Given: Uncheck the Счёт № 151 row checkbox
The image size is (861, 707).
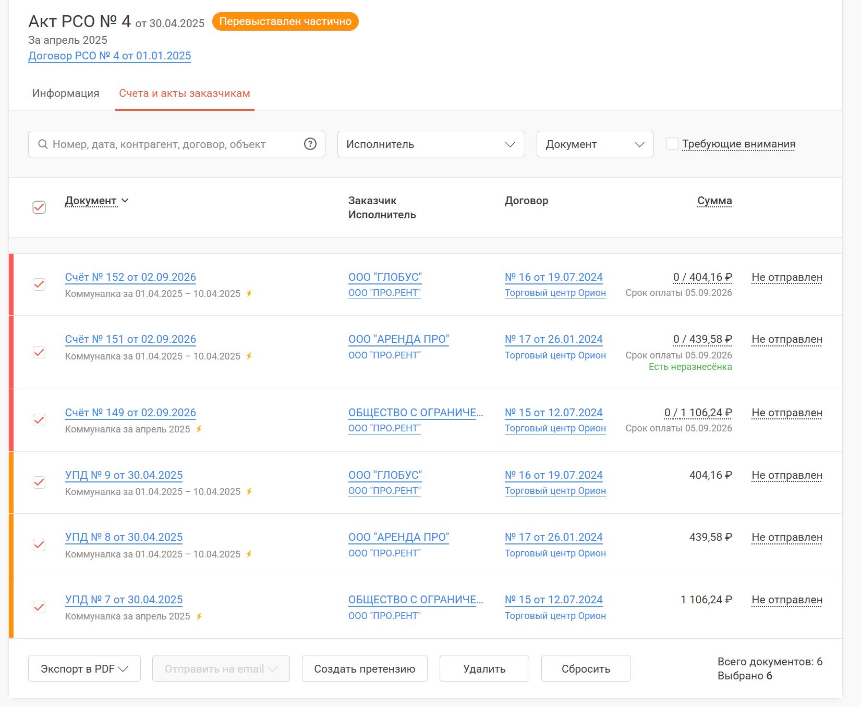Looking at the screenshot, I should 39,352.
